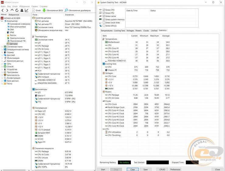Select the Разгон overclock tree item
The image size is (225, 171).
pos(12,35)
